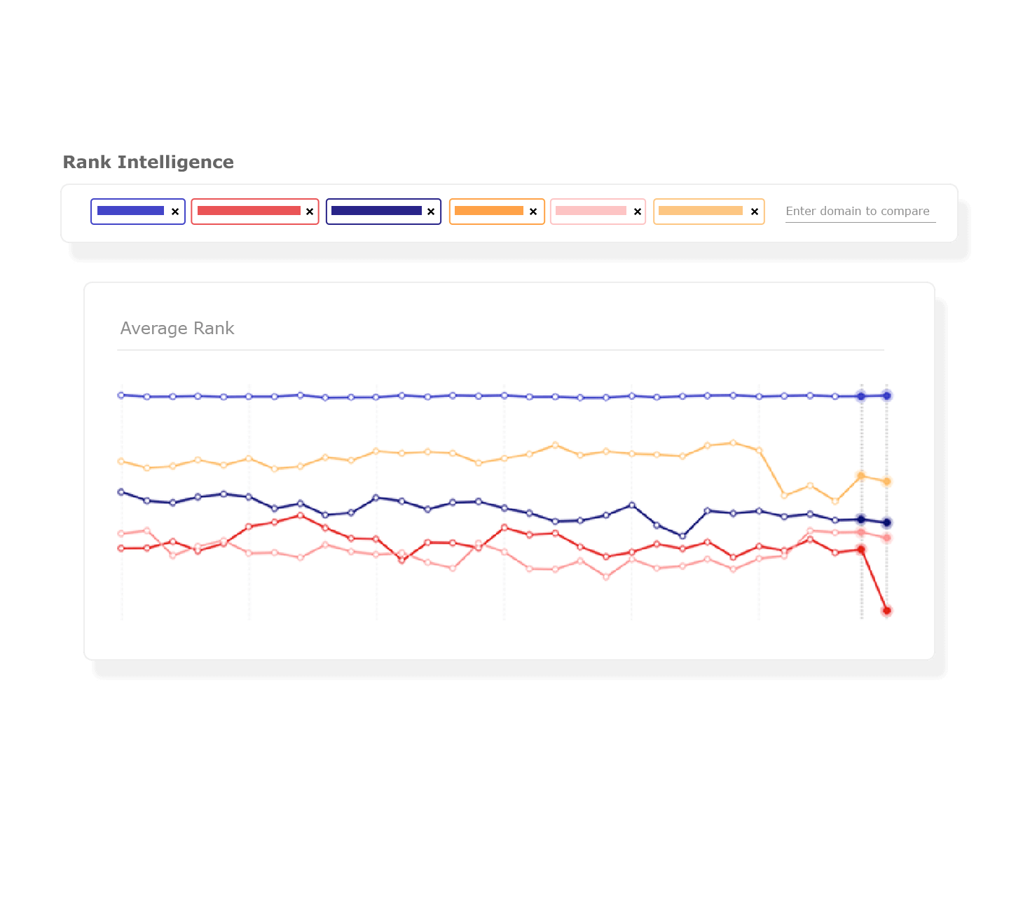Click the last orange data point
The image size is (1016, 903).
coord(886,481)
